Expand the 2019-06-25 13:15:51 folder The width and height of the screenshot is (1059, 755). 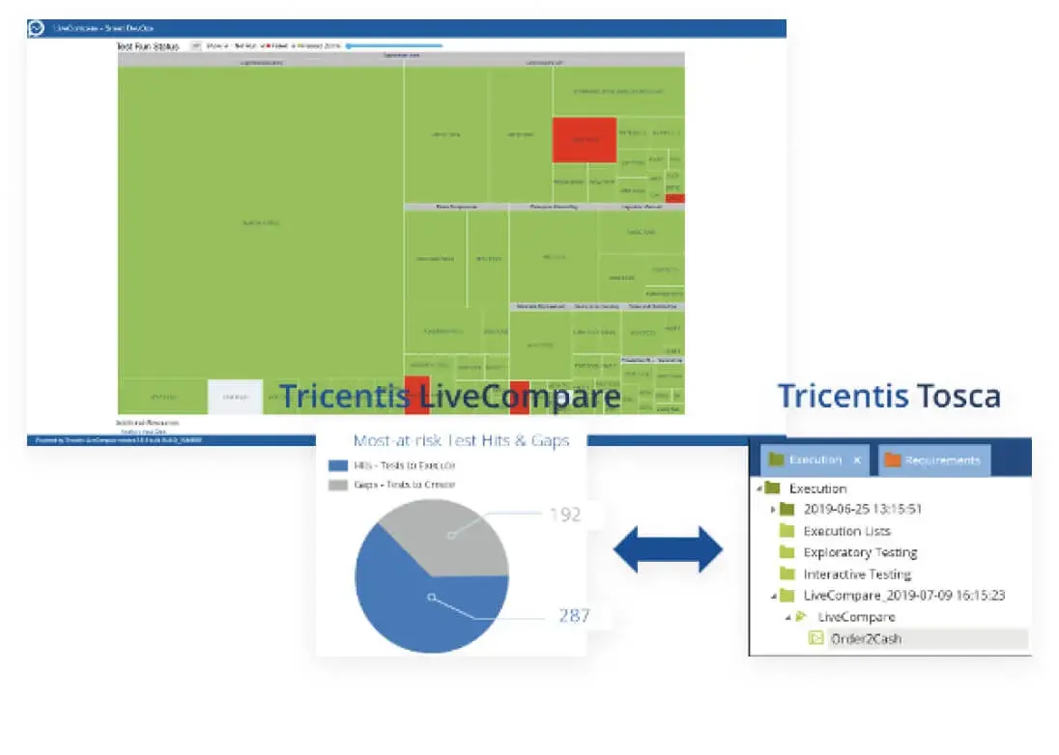click(x=773, y=510)
